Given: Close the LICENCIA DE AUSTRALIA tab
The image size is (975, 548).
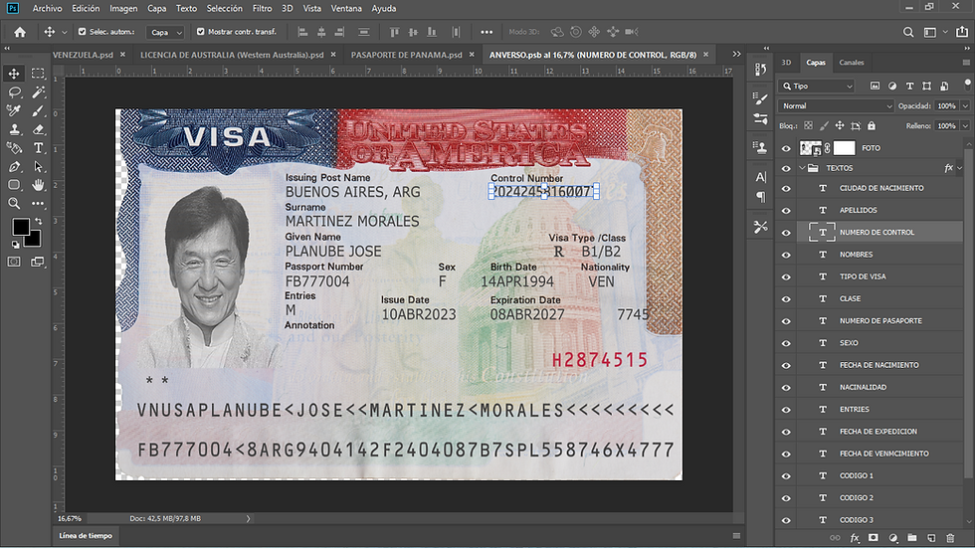Looking at the screenshot, I should 333,55.
